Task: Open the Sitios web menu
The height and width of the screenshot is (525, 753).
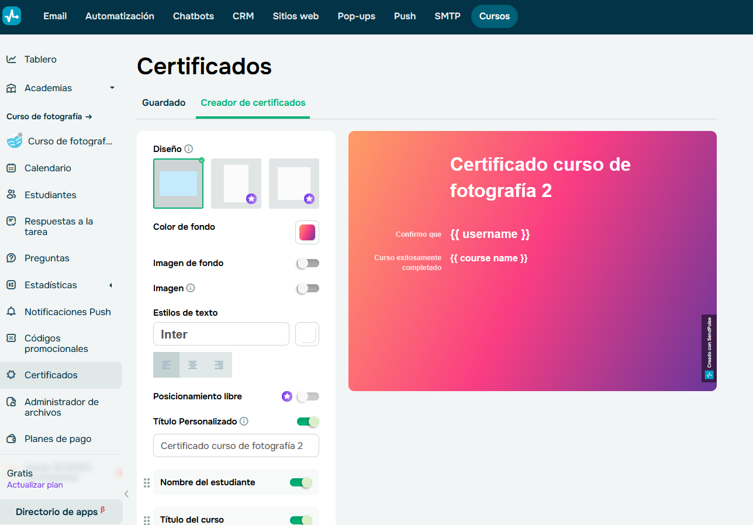Action: pyautogui.click(x=296, y=16)
